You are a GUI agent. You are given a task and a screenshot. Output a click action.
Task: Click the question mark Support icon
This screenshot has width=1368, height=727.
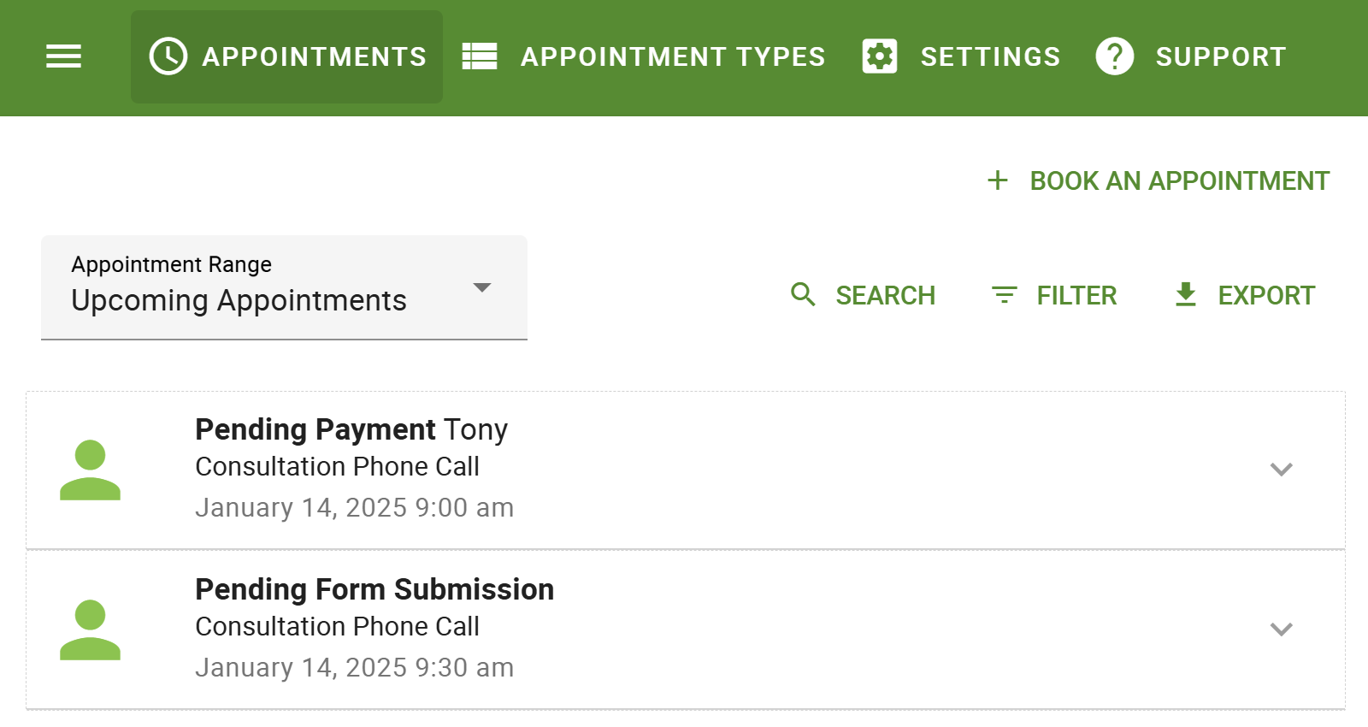coord(1114,56)
